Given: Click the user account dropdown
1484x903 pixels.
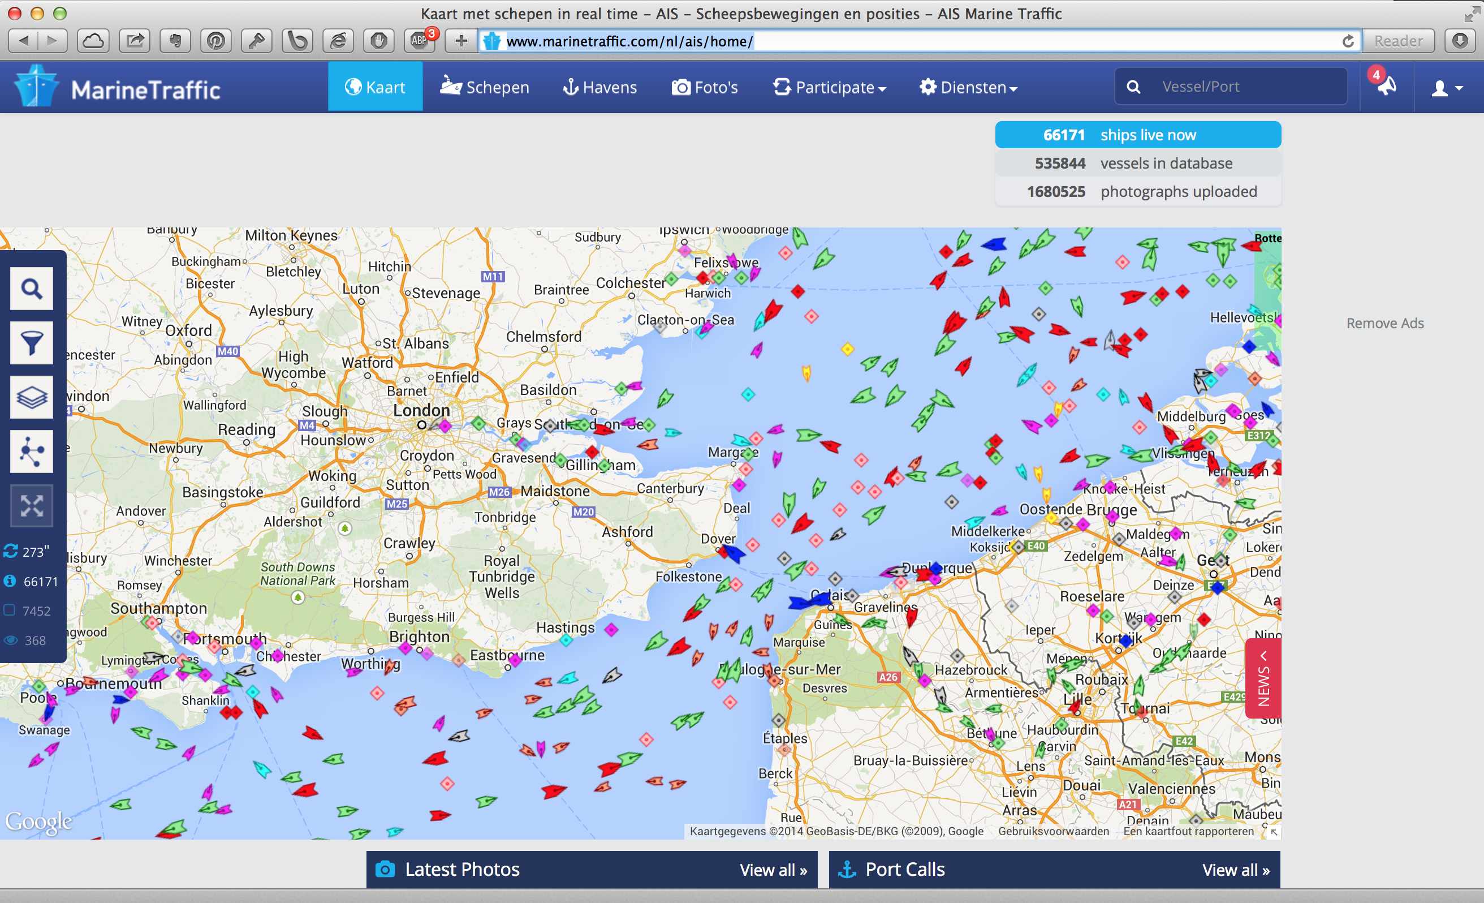Looking at the screenshot, I should [x=1444, y=88].
